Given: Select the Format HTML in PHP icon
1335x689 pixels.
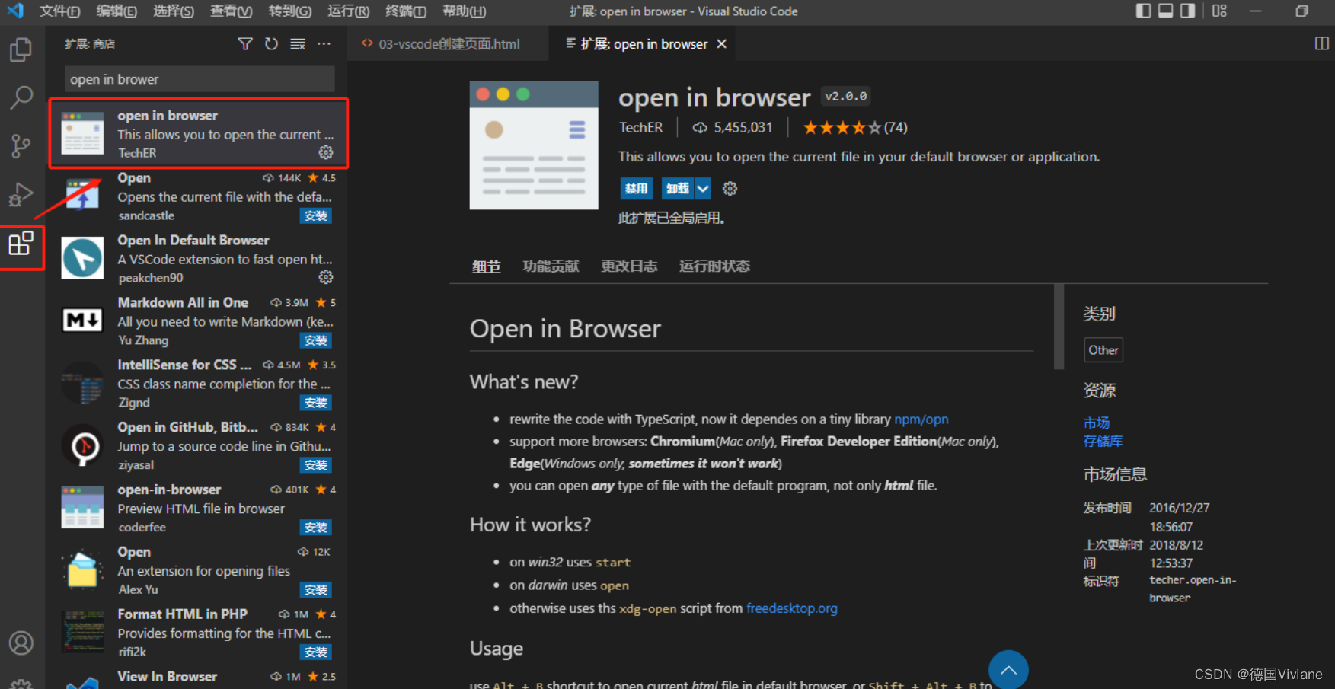Looking at the screenshot, I should [82, 632].
